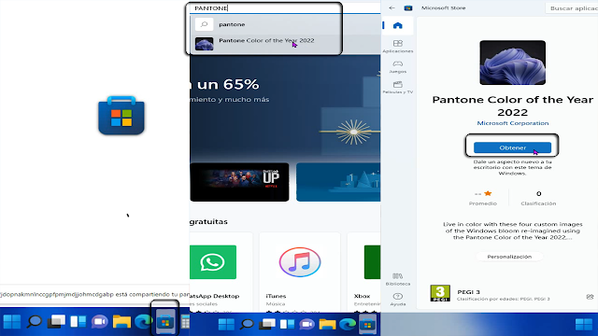Screen dimensions: 598x336
Task: Open File Explorer in the middle taskbar
Action: pos(327,324)
